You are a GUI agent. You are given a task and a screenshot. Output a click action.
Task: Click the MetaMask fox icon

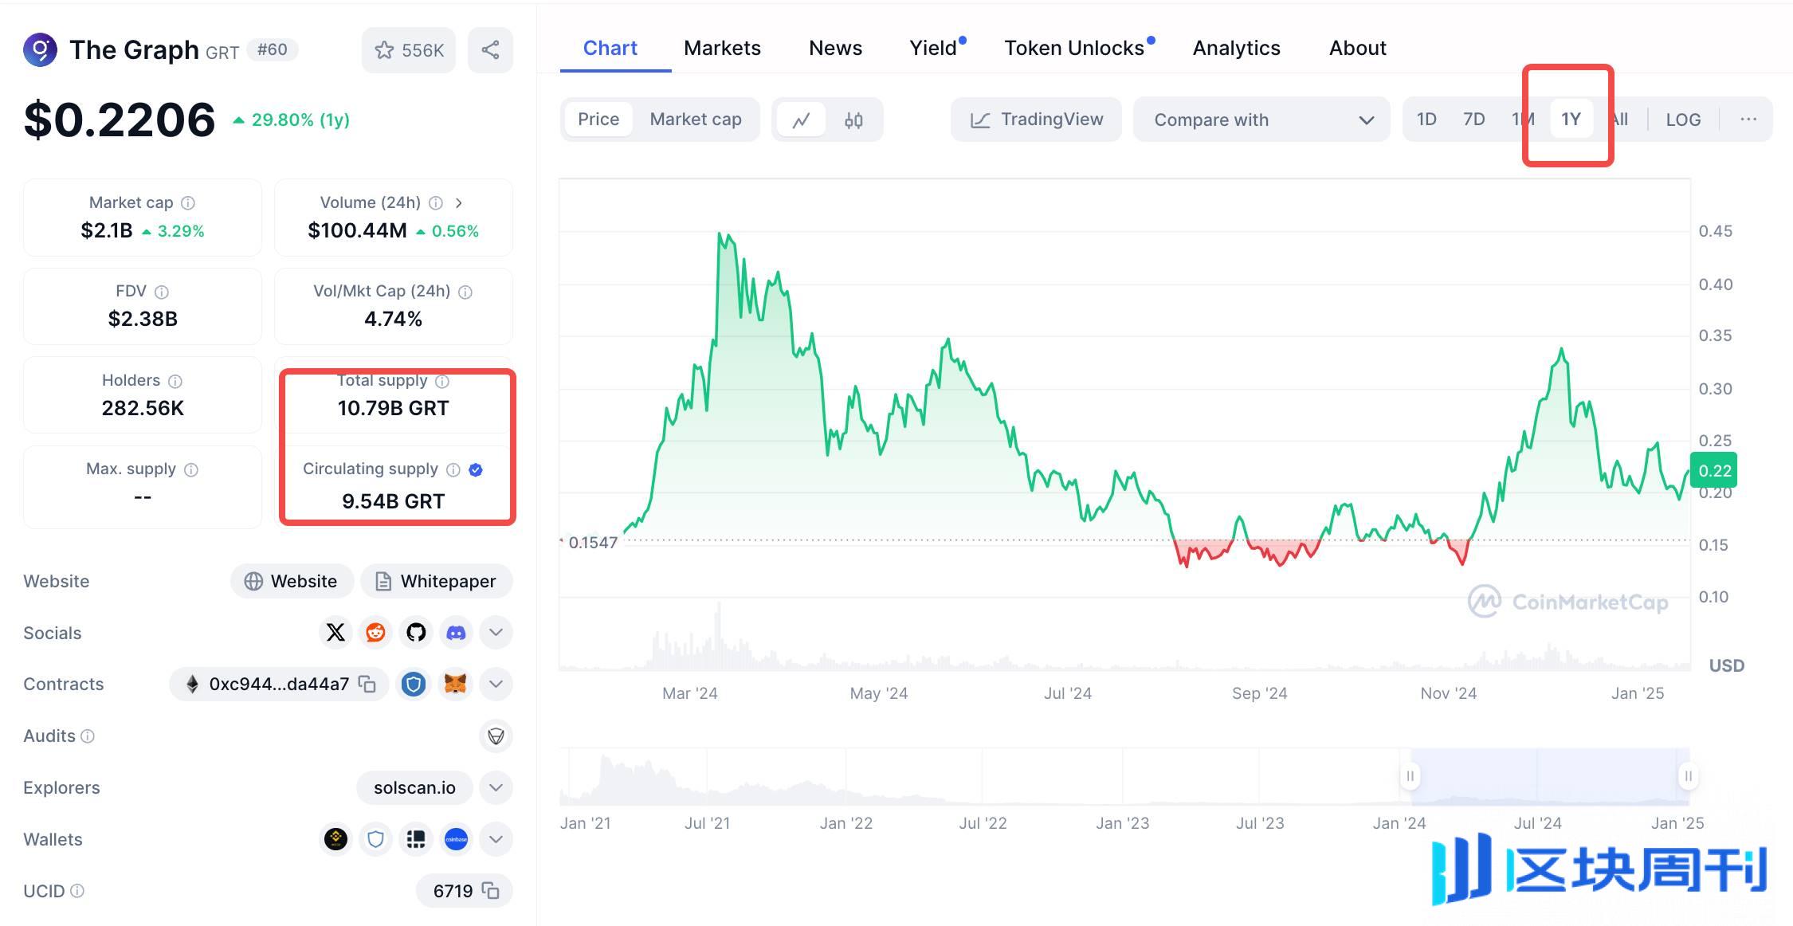pos(455,684)
